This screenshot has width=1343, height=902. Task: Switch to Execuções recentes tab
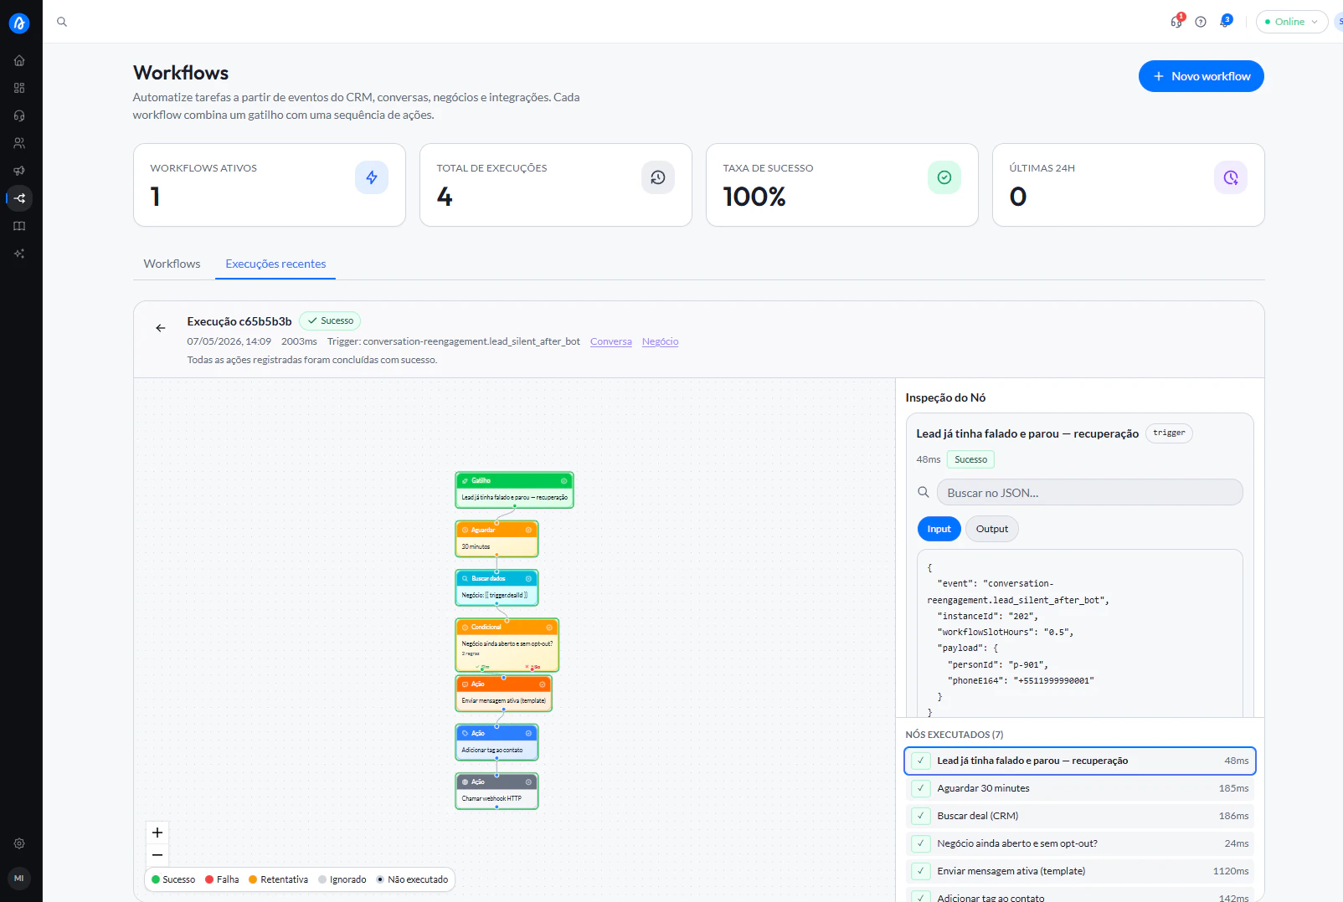[275, 264]
